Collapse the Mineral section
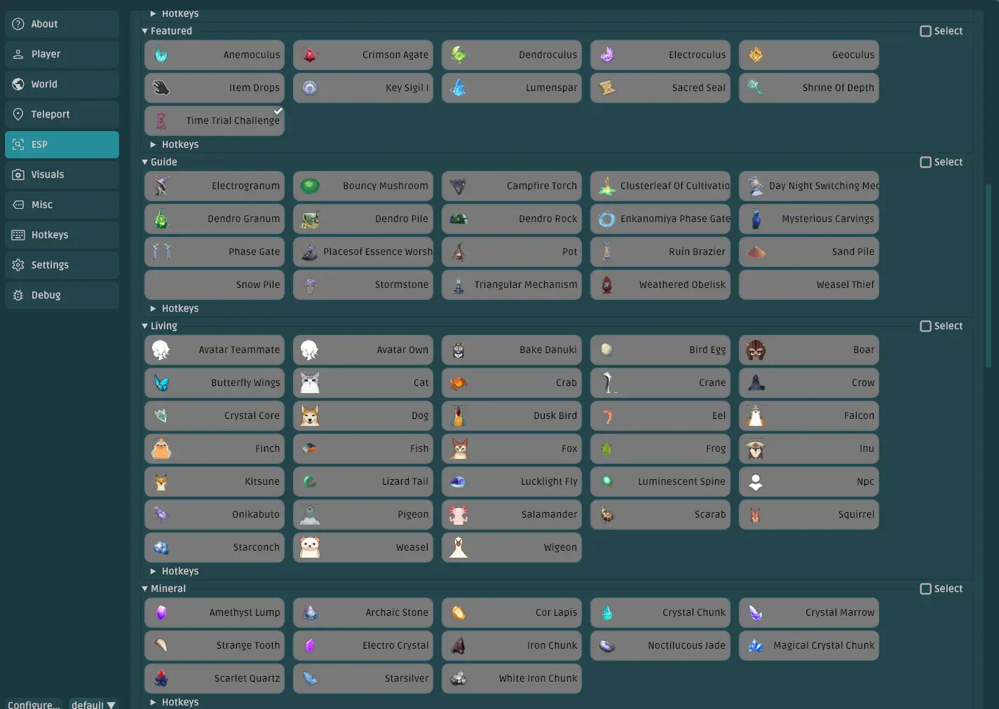 [145, 588]
